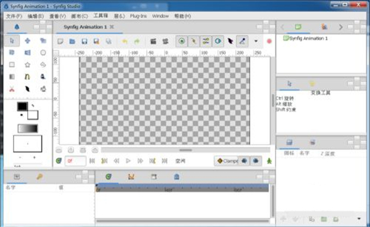Screen dimensions: 370x227
Task: Jump to the next keyframe
Action: [x=152, y=161]
